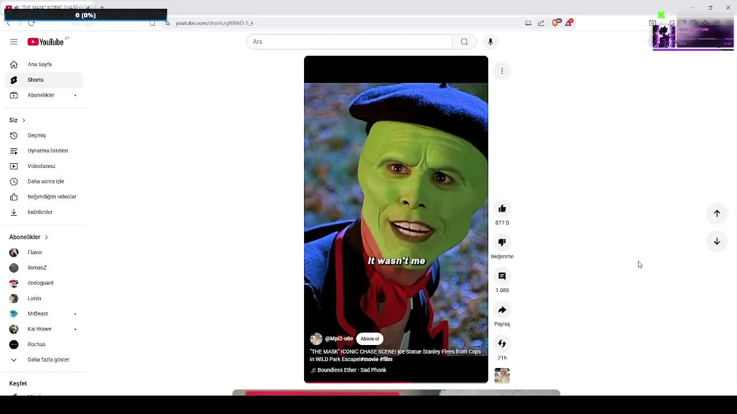
Task: Select THE MASK ICONIC CHASE browser tab
Action: [x=49, y=7]
